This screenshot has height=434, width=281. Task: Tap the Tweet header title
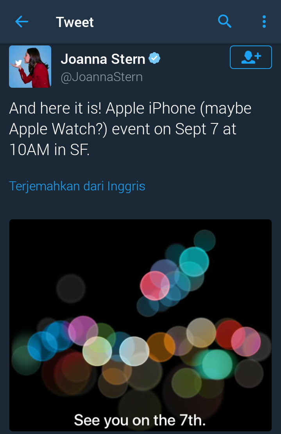[75, 22]
